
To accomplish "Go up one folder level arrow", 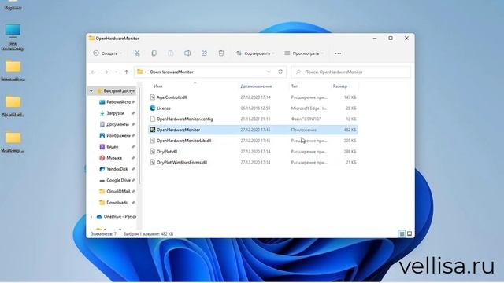I will click(x=126, y=72).
